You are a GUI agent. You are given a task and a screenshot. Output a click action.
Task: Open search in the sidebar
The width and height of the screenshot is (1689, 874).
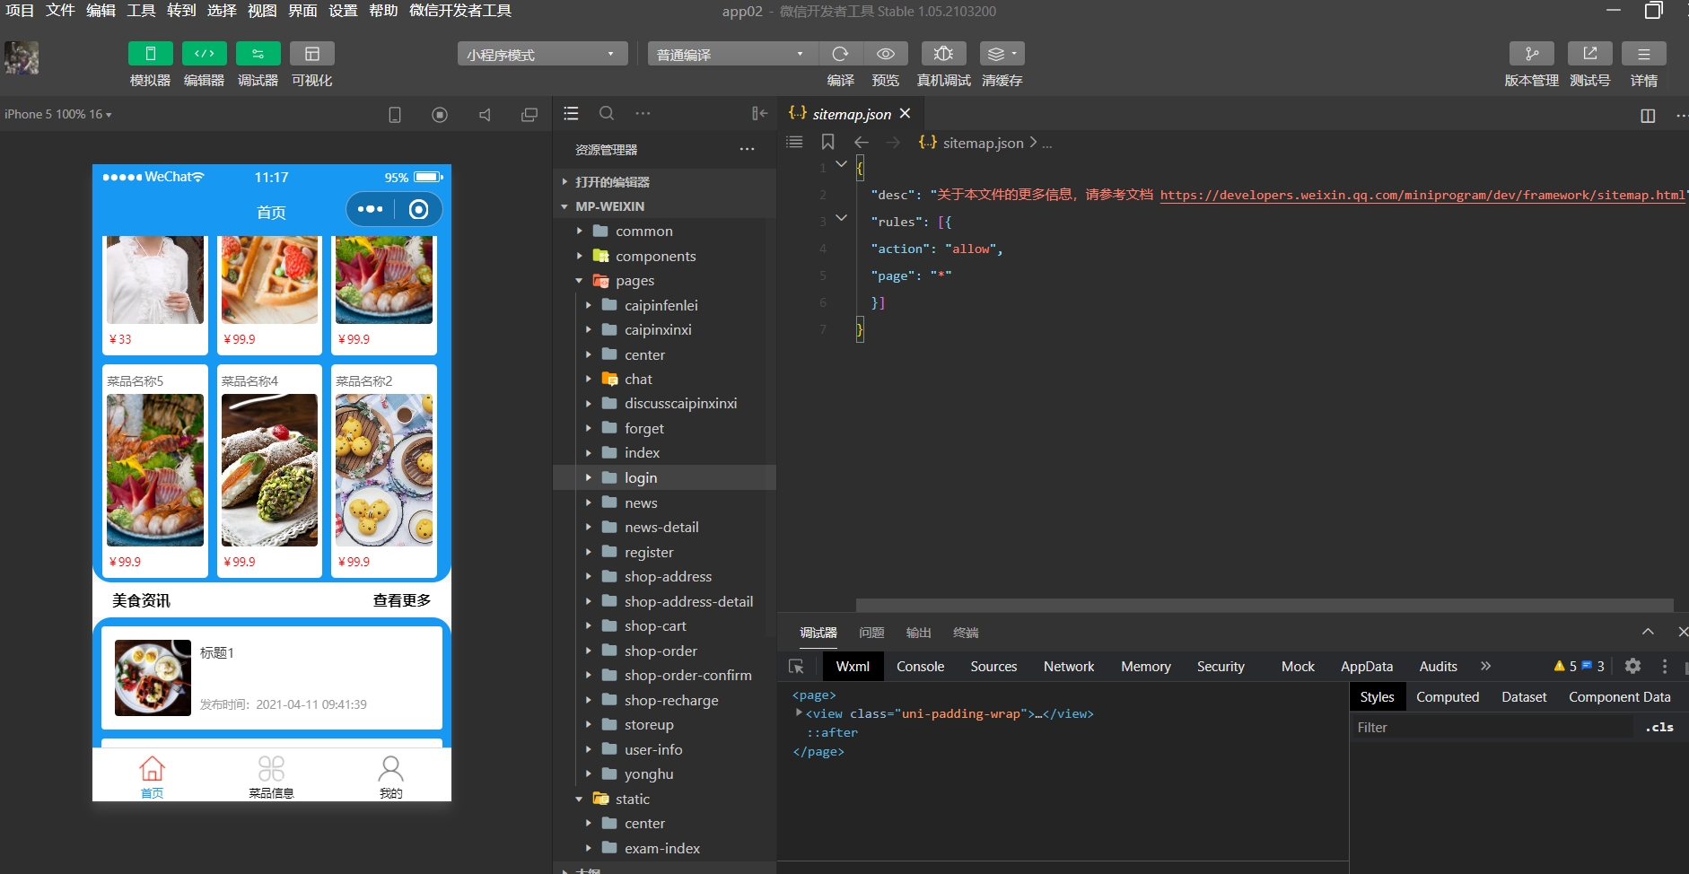[x=607, y=114]
